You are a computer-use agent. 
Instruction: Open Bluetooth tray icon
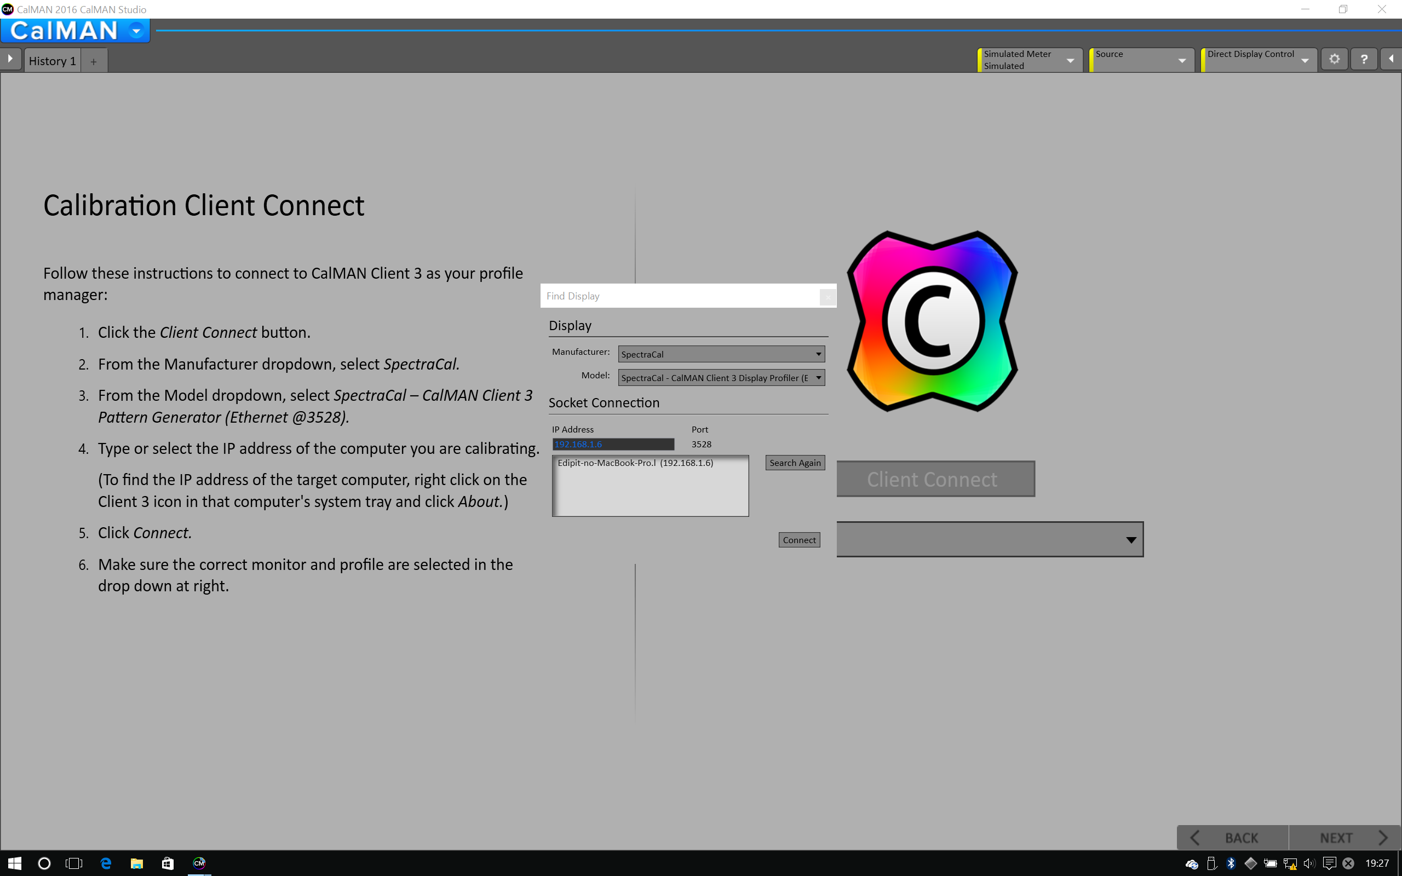(1231, 864)
